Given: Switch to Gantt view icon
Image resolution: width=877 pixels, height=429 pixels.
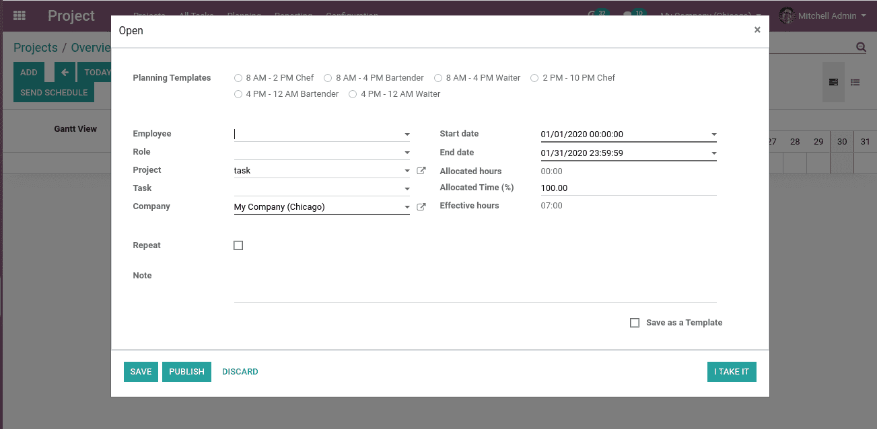Looking at the screenshot, I should click(x=833, y=82).
